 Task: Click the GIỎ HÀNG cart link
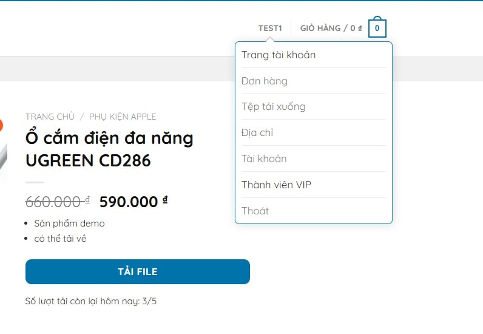331,28
